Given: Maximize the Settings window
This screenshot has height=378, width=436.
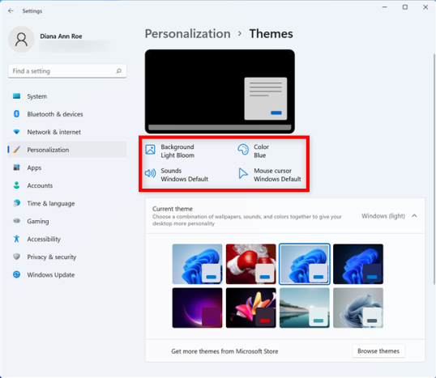Looking at the screenshot, I should (x=405, y=7).
